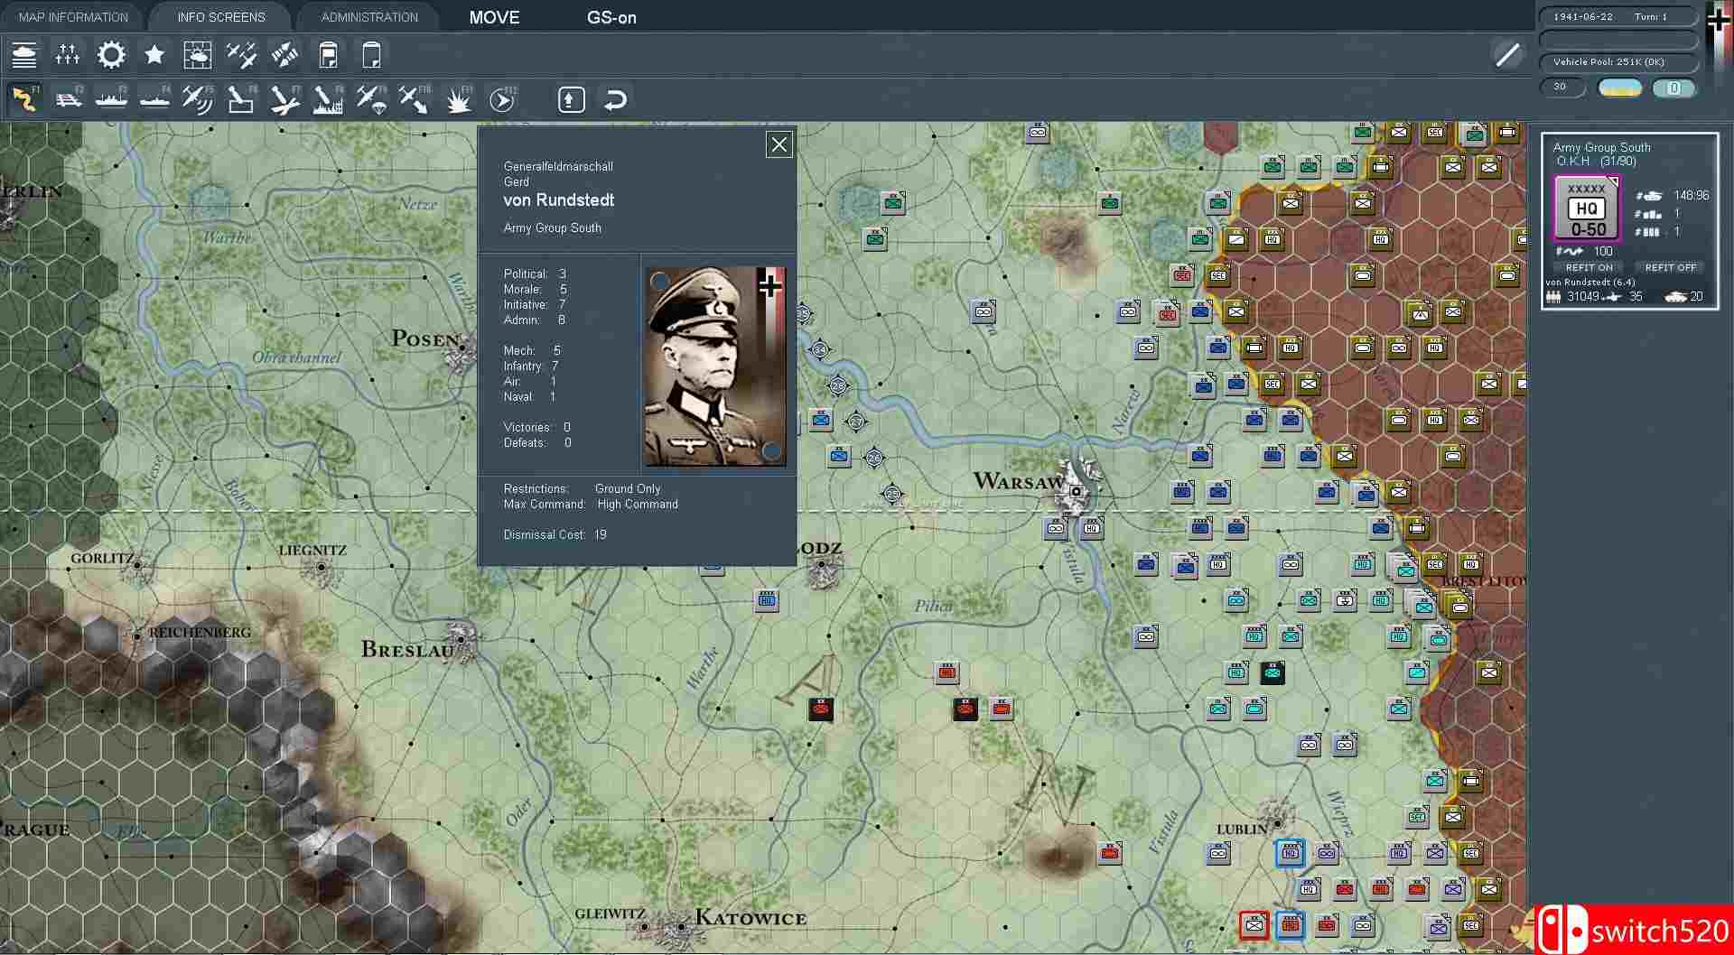The width and height of the screenshot is (1734, 955).
Task: Click the victory star icon
Action: (154, 55)
